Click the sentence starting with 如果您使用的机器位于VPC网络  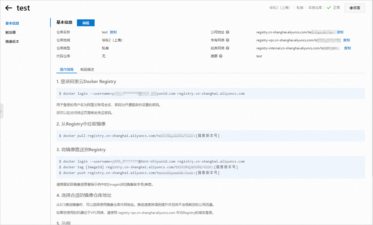click(x=135, y=213)
